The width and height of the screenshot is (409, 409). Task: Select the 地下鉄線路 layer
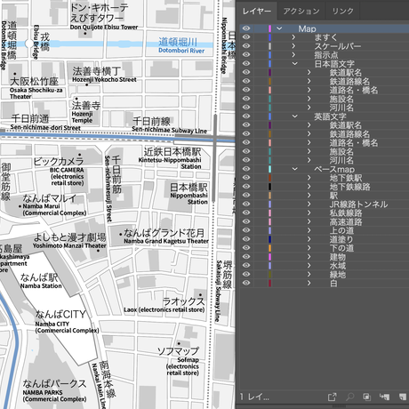click(349, 187)
